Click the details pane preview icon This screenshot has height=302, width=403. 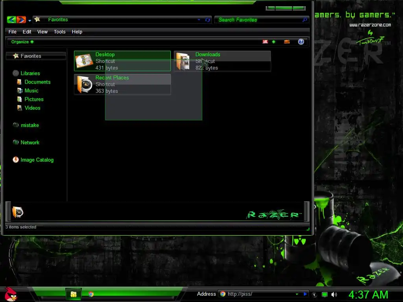coord(17,212)
